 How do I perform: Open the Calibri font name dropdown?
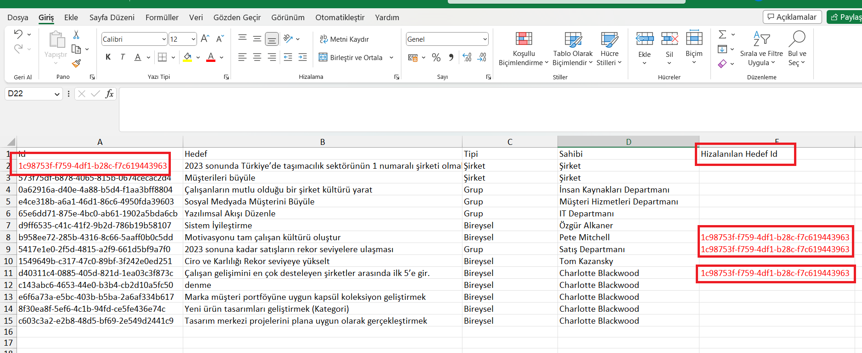(x=164, y=39)
